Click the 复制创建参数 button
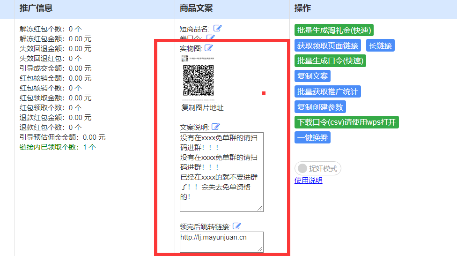This screenshot has height=256, width=457. click(x=320, y=107)
